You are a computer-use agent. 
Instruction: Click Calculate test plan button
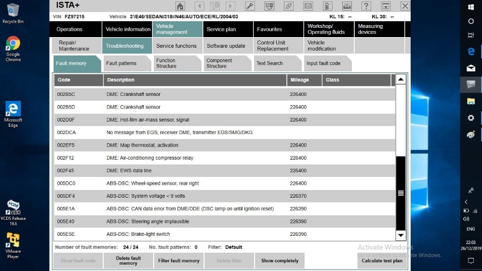click(x=382, y=260)
